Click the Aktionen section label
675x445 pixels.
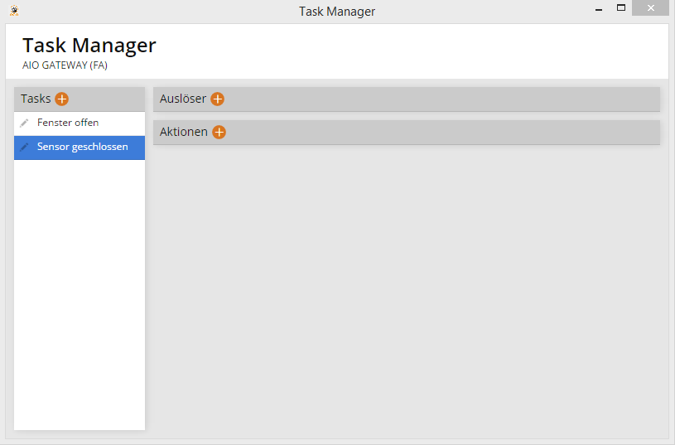point(184,132)
